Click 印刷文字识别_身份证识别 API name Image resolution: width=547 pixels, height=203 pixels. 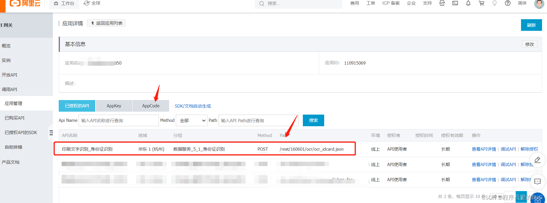87,149
